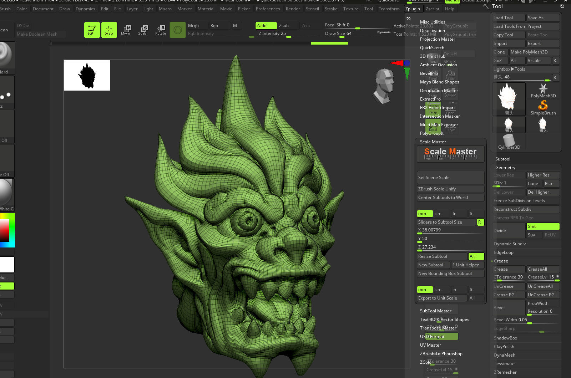Collapse the Geometry section

click(505, 168)
